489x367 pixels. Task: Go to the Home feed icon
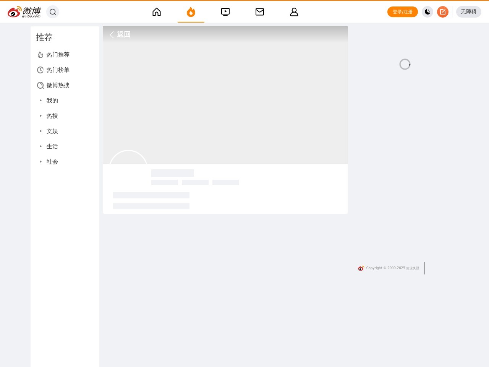(x=157, y=12)
